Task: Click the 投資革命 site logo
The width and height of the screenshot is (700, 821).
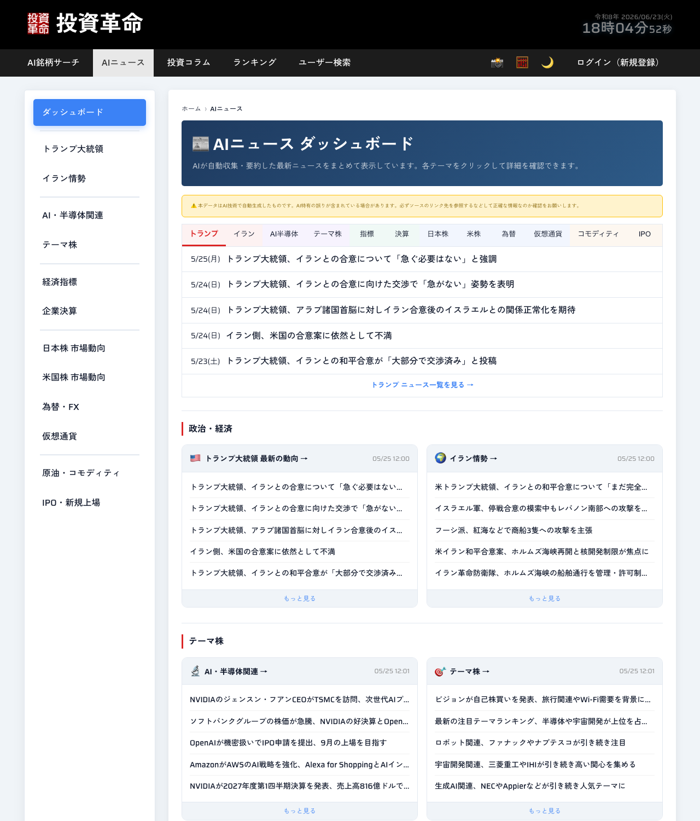Action: pyautogui.click(x=85, y=24)
